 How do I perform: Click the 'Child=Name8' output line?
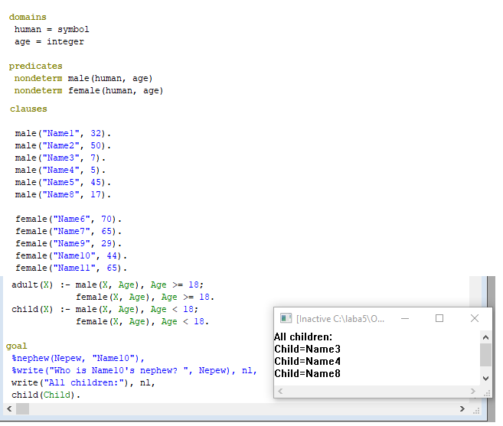pyautogui.click(x=307, y=373)
